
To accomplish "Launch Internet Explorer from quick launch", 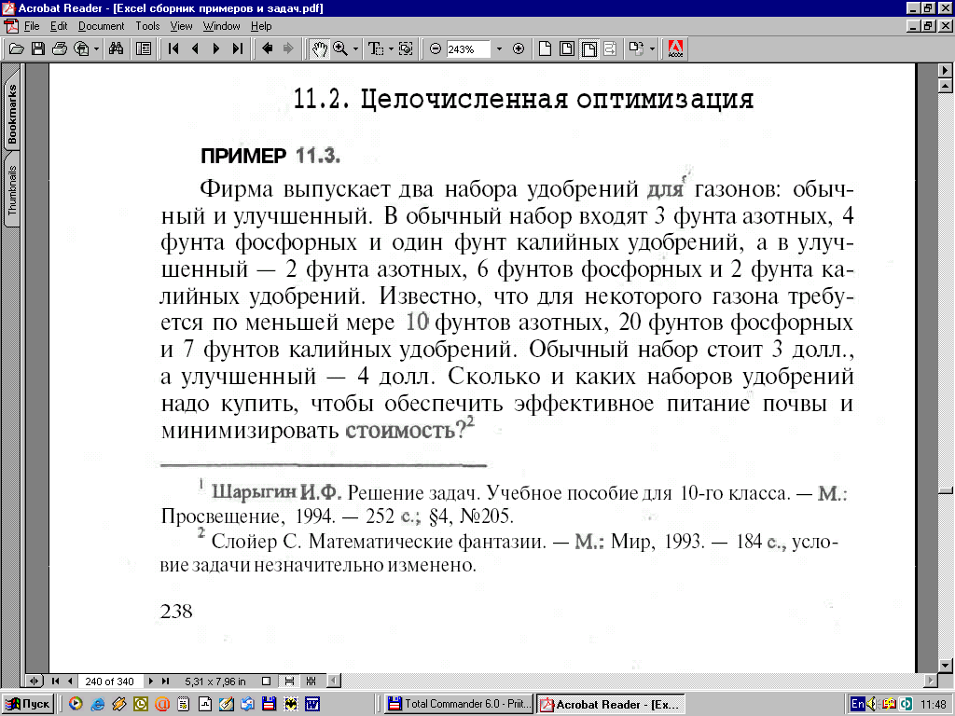I will (x=97, y=705).
